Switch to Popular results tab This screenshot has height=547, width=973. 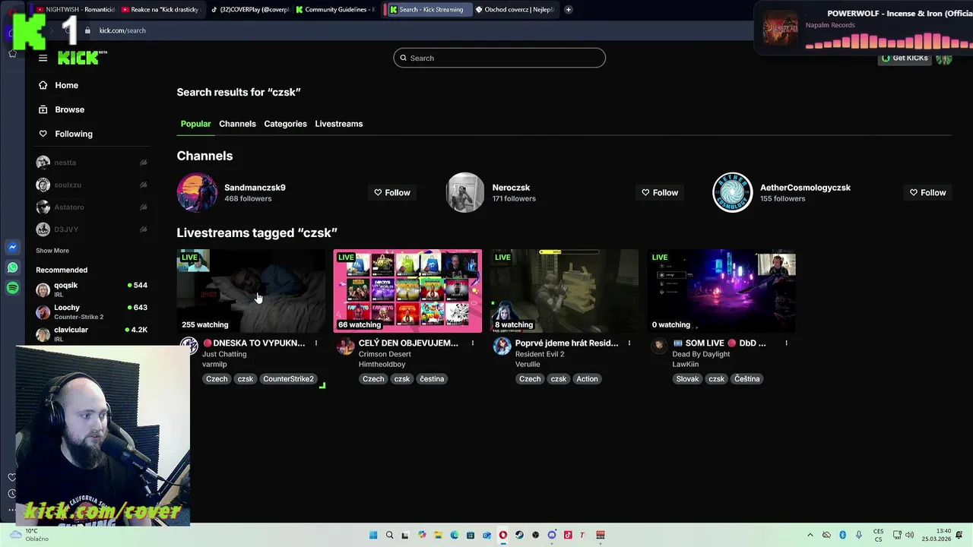coord(195,124)
